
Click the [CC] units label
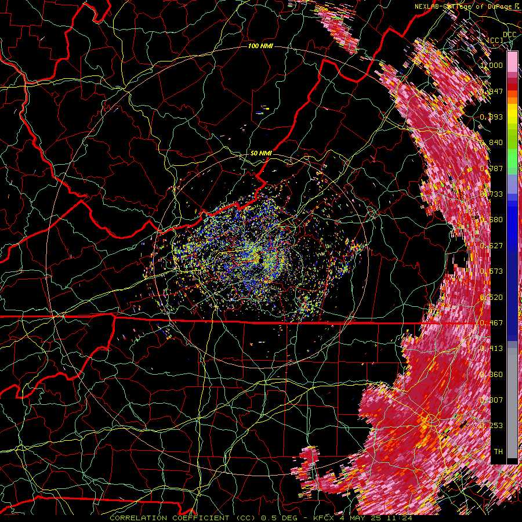tap(495, 40)
